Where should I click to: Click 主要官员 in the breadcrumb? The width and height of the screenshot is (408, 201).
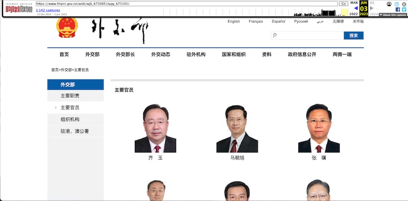[82, 70]
